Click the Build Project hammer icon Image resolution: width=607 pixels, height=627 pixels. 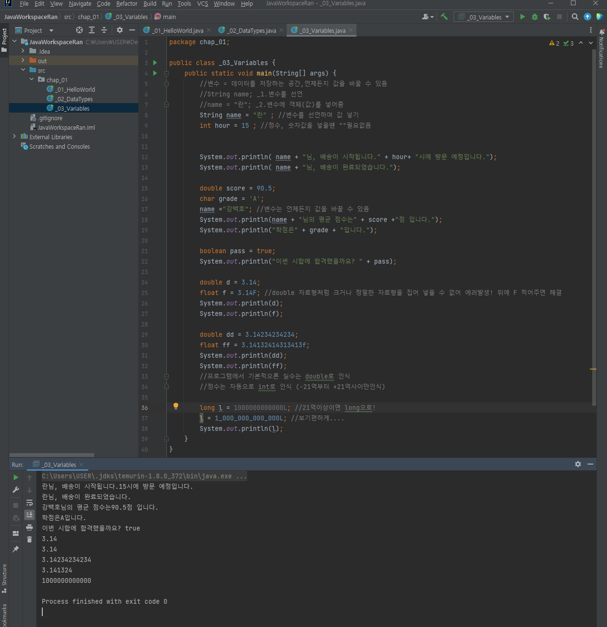444,17
